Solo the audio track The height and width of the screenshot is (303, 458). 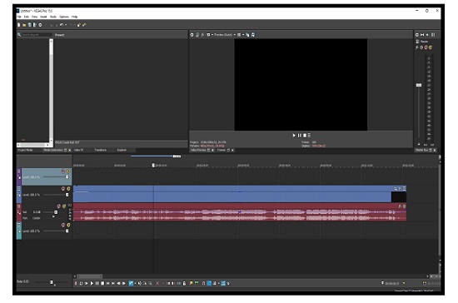pos(64,206)
